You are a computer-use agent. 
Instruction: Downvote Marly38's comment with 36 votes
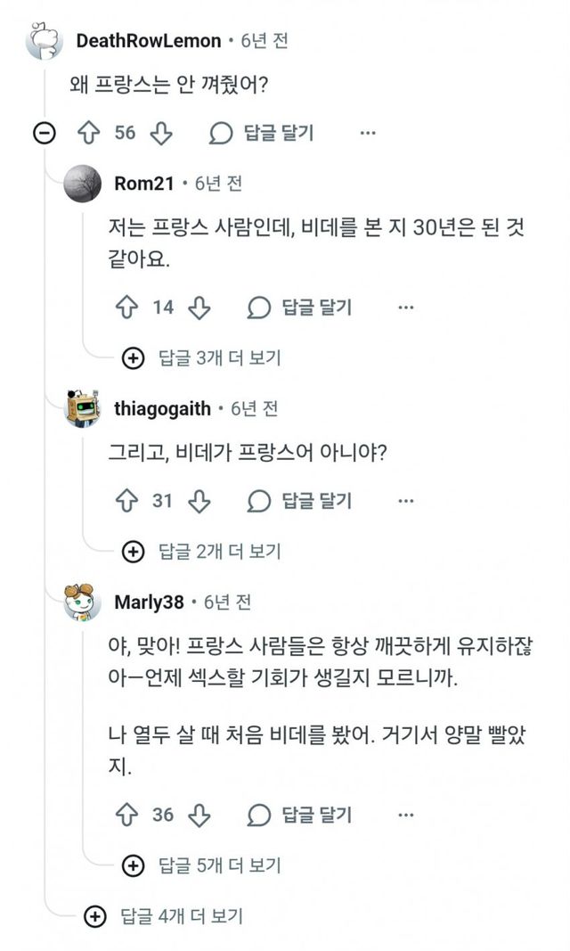pyautogui.click(x=199, y=814)
